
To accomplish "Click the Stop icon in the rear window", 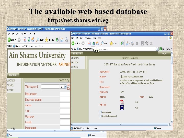I will (25, 40).
